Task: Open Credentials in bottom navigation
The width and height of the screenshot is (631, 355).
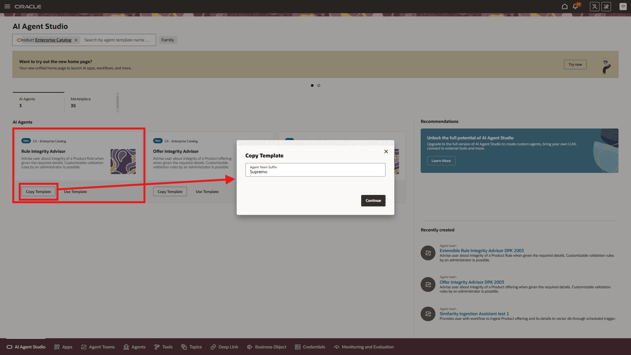Action: coord(310,347)
